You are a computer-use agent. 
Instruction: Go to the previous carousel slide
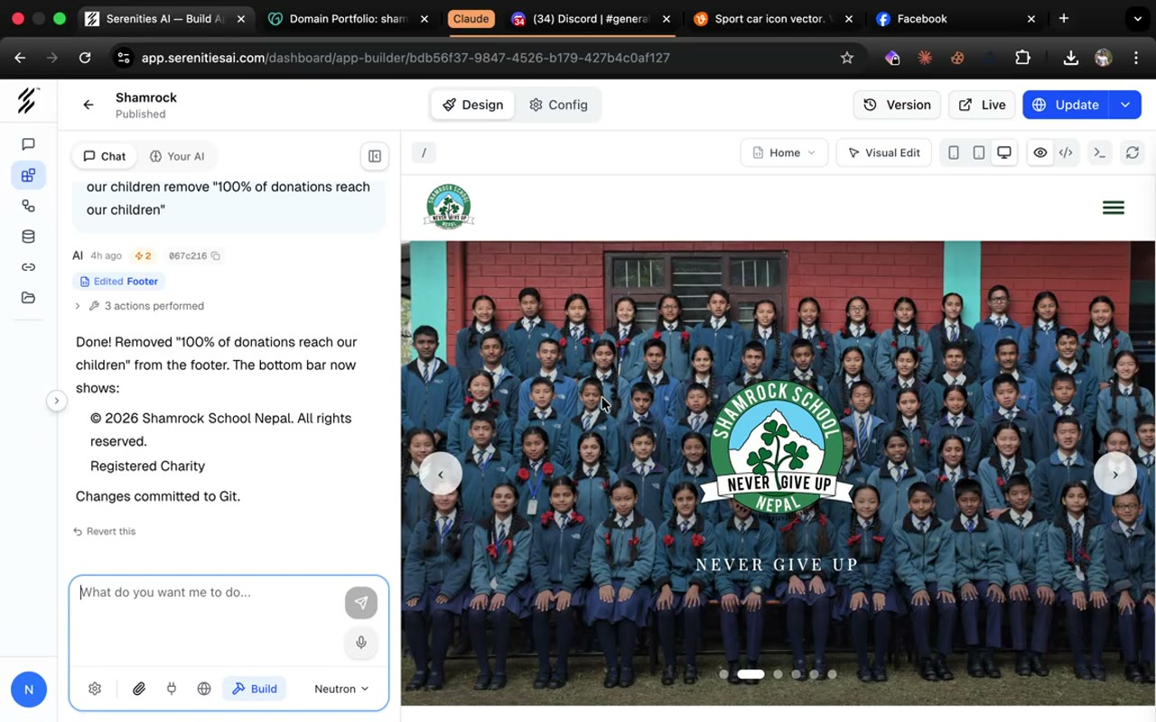point(441,474)
